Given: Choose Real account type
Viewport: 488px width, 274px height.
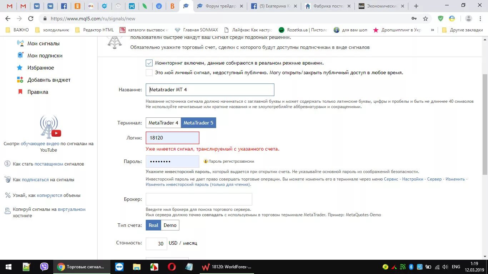Looking at the screenshot, I should [x=153, y=225].
